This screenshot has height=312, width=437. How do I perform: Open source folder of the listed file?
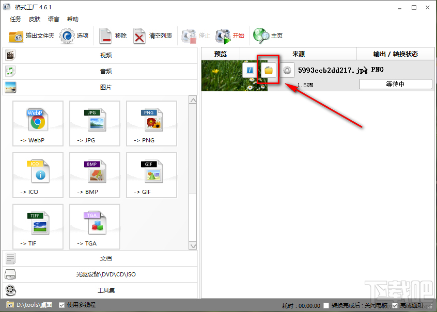(269, 70)
